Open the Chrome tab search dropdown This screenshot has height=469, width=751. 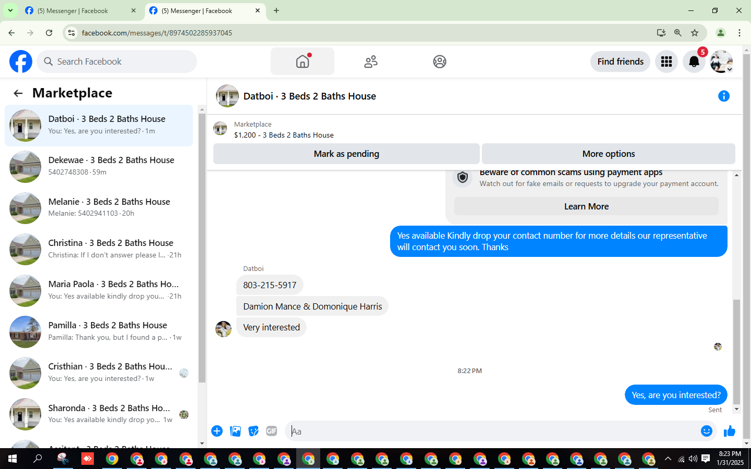[x=10, y=10]
